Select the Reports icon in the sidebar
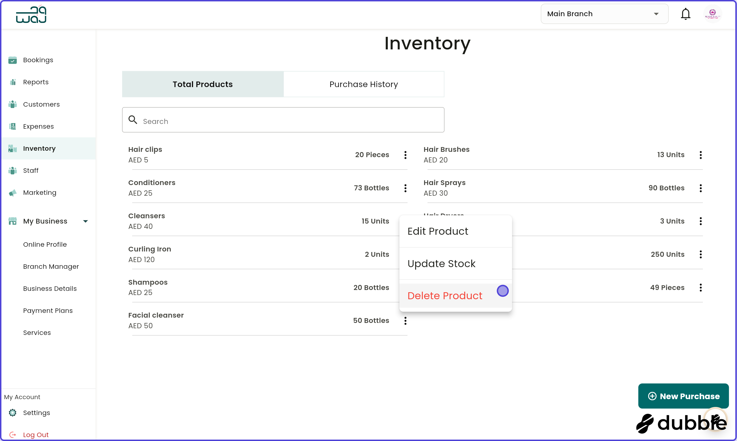Screen dimensions: 737x441 pyautogui.click(x=13, y=82)
